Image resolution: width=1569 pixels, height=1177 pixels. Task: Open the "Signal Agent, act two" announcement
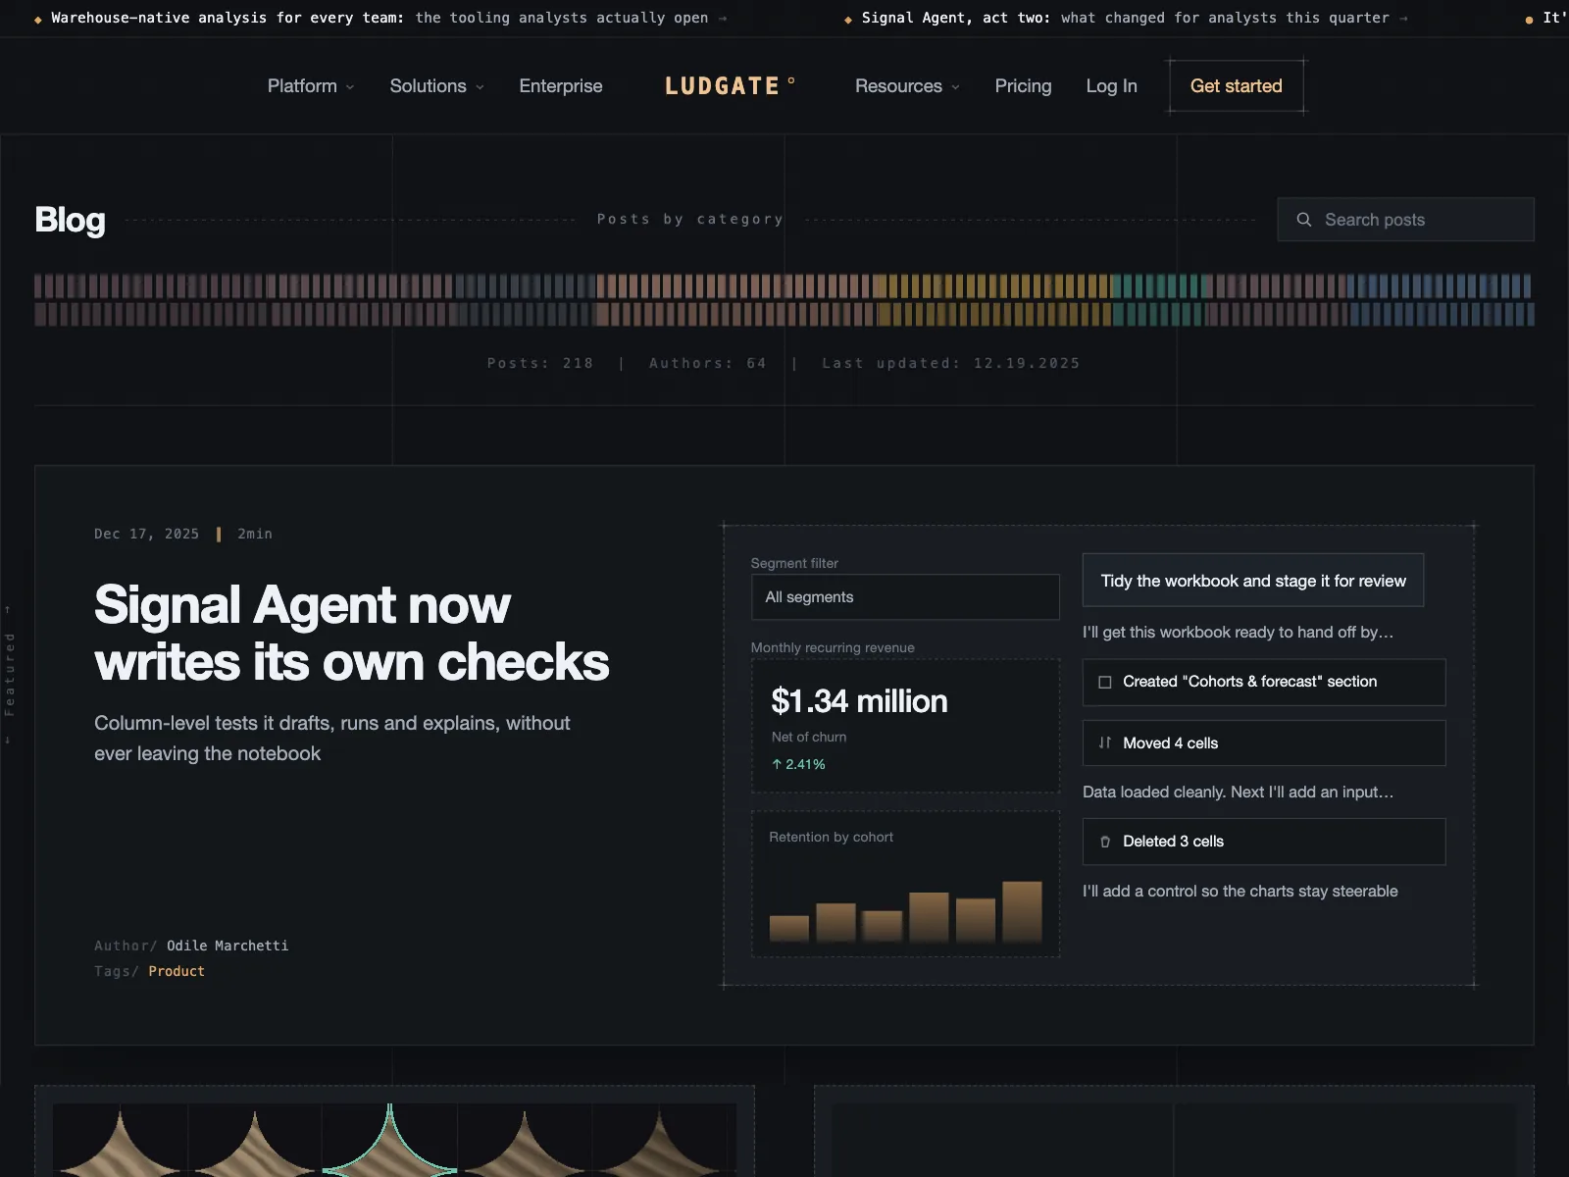tap(1126, 18)
